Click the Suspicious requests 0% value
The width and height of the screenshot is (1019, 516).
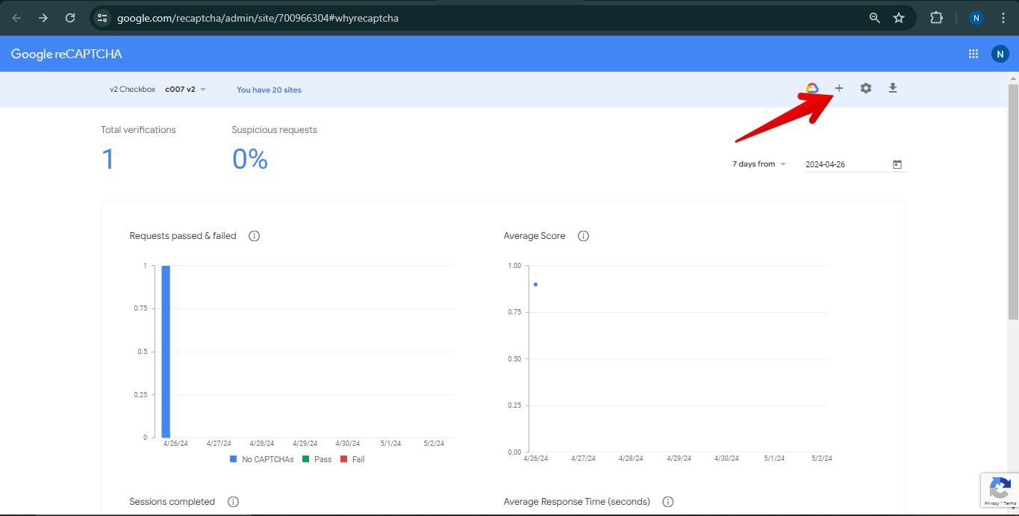pyautogui.click(x=250, y=159)
